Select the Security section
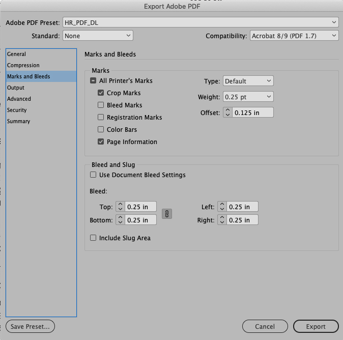The image size is (343, 340). pos(41,110)
